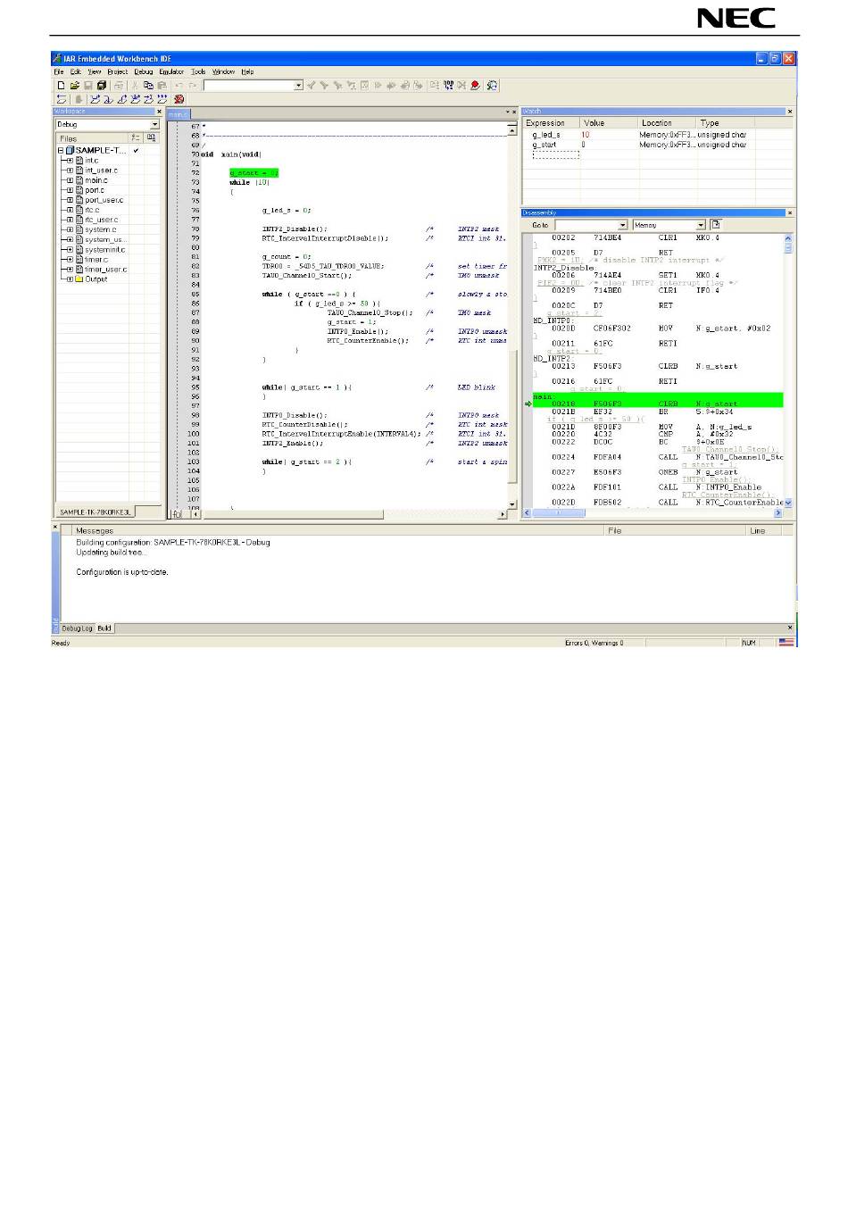Close the Disassembly panel
Viewport: 848px width, 1231px height.
[789, 212]
